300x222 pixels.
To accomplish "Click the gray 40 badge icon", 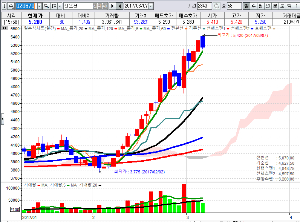I will pos(105,6).
